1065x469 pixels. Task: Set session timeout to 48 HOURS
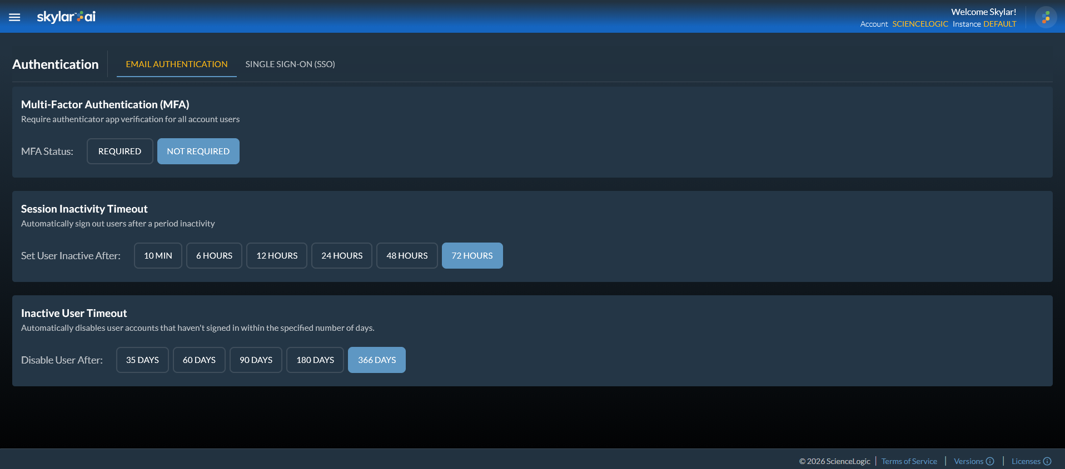tap(407, 256)
